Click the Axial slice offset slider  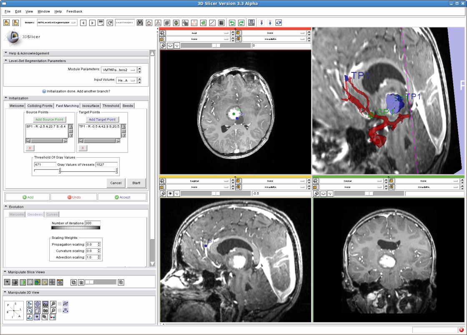click(x=216, y=45)
